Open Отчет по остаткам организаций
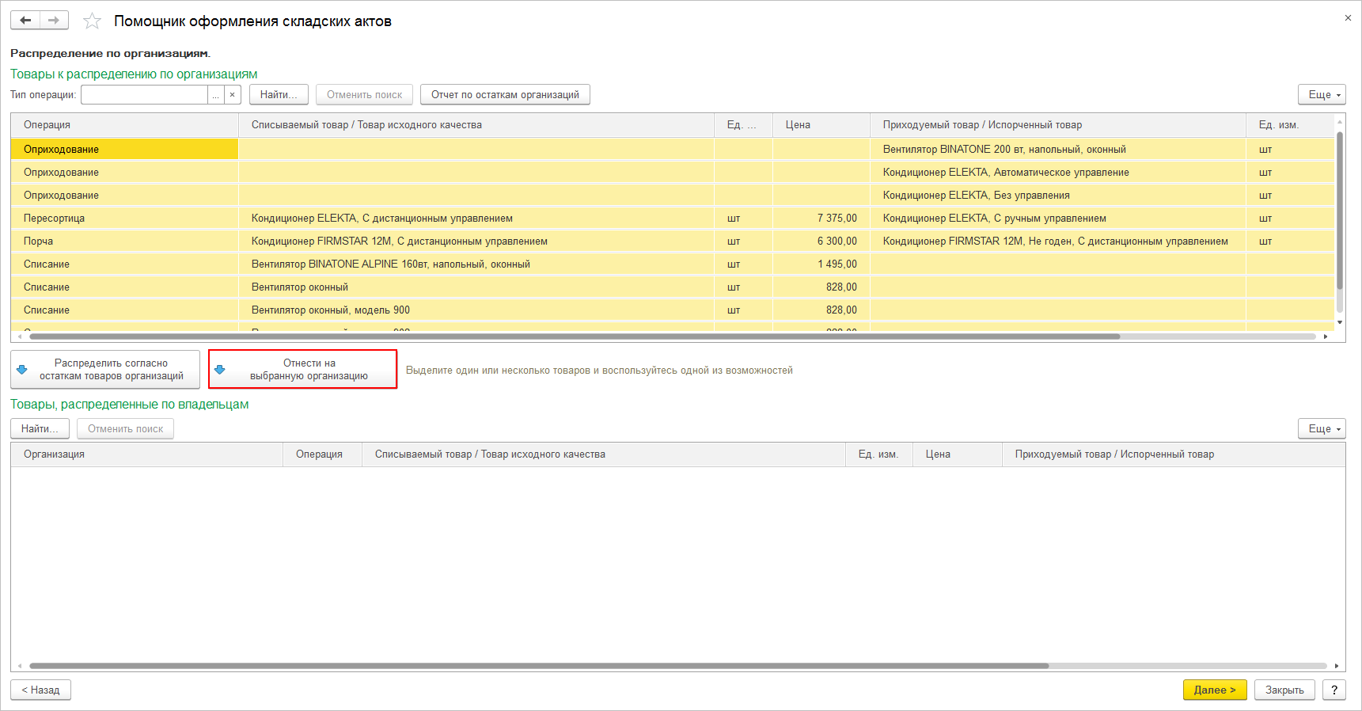This screenshot has height=711, width=1362. [x=505, y=95]
